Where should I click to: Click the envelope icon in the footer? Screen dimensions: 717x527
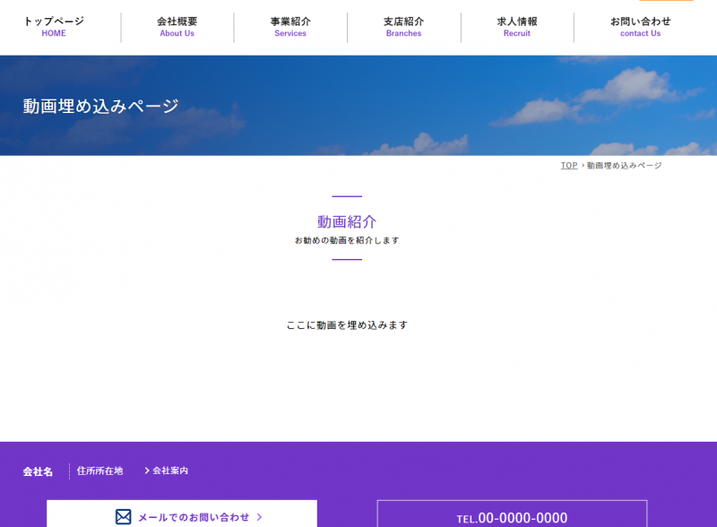[124, 517]
